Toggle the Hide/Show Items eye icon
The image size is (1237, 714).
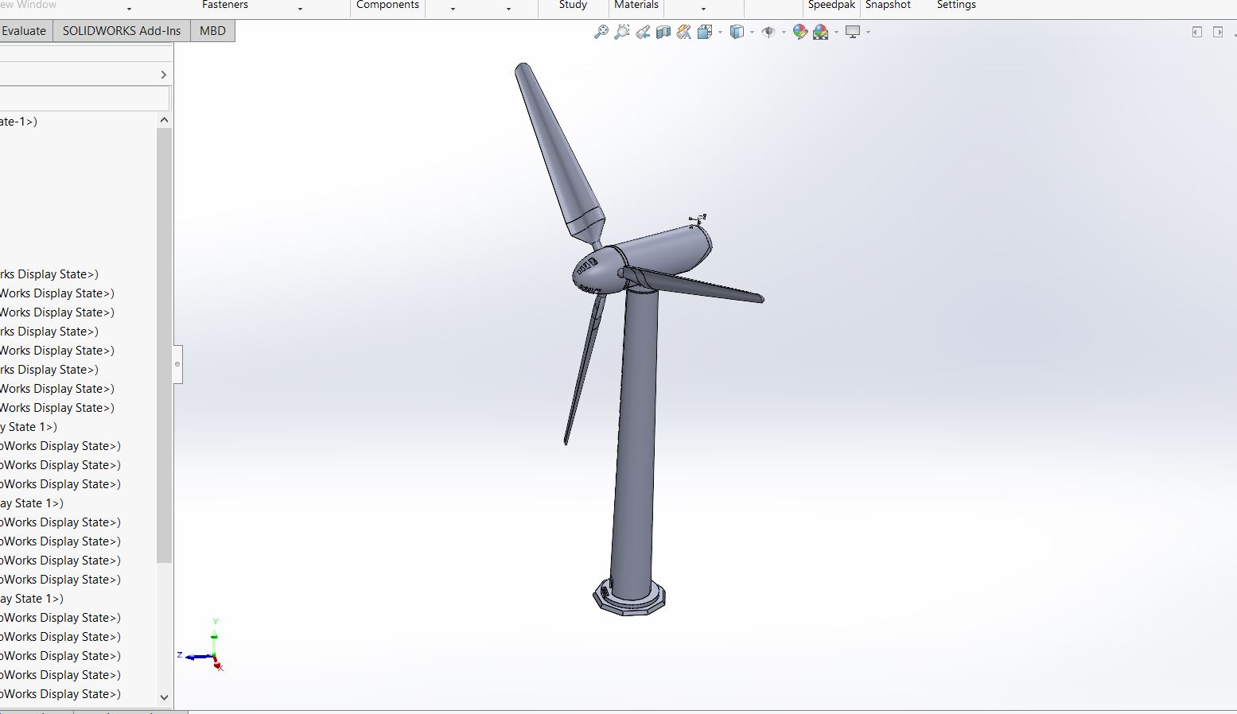tap(768, 32)
